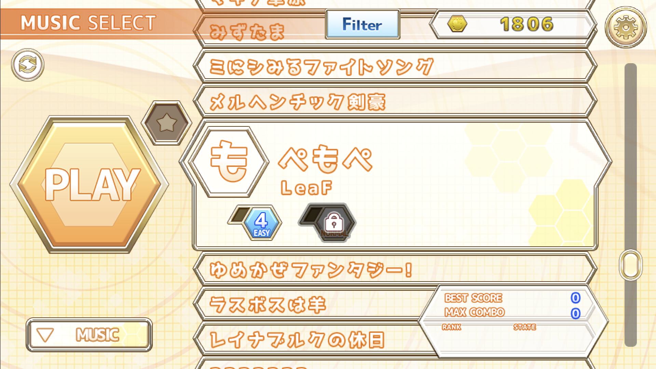Tap the circular refresh arrows icon

point(28,65)
